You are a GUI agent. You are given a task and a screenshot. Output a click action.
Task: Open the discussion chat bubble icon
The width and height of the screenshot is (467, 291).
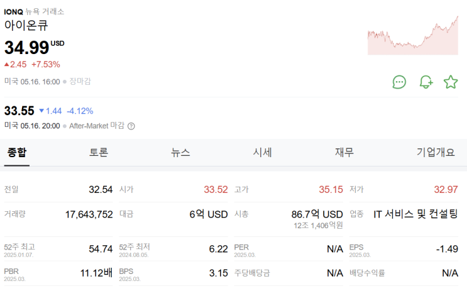coord(399,82)
